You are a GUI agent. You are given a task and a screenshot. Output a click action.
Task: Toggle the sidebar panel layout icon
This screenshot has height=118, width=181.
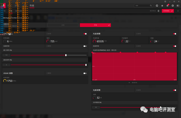coord(178,6)
